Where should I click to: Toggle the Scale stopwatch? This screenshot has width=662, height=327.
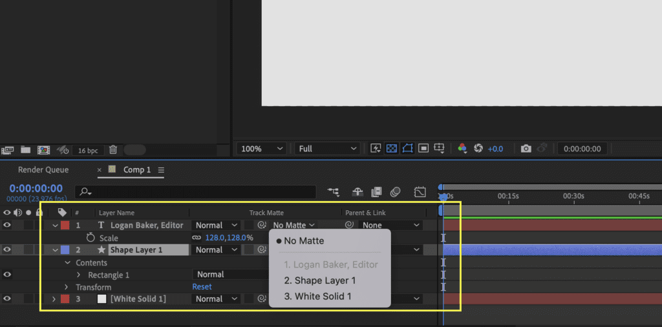91,238
